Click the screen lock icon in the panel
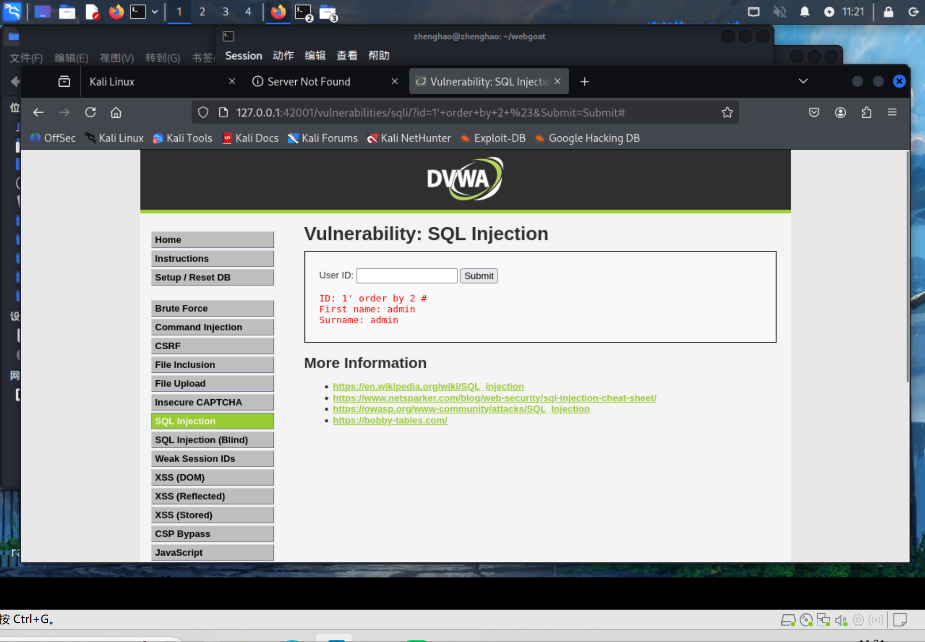The height and width of the screenshot is (642, 925). click(x=888, y=12)
